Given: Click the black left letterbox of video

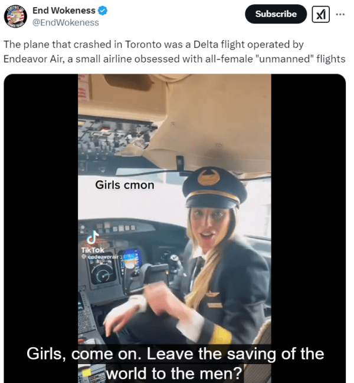Looking at the screenshot, I should point(41,229).
